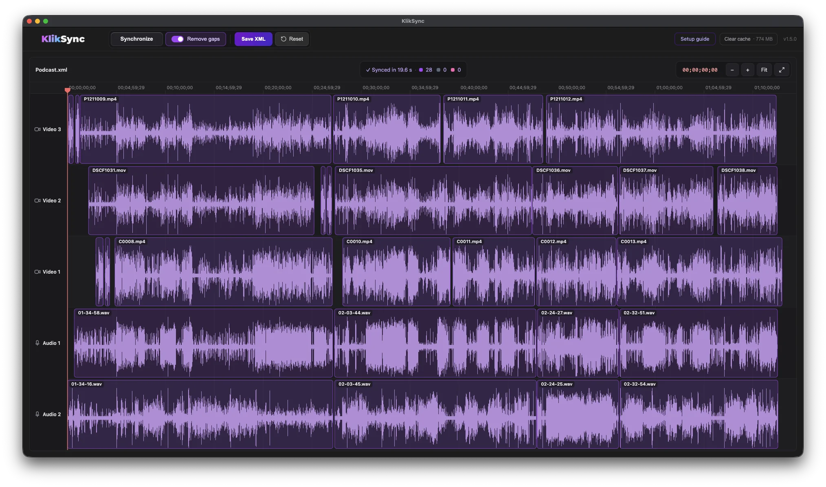Select clip C0013.mp4
The height and width of the screenshot is (487, 826).
pos(699,272)
